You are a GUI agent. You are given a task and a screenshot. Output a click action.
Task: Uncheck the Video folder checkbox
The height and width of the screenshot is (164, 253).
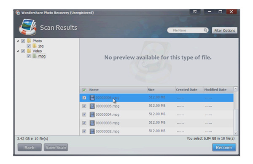click(x=23, y=51)
